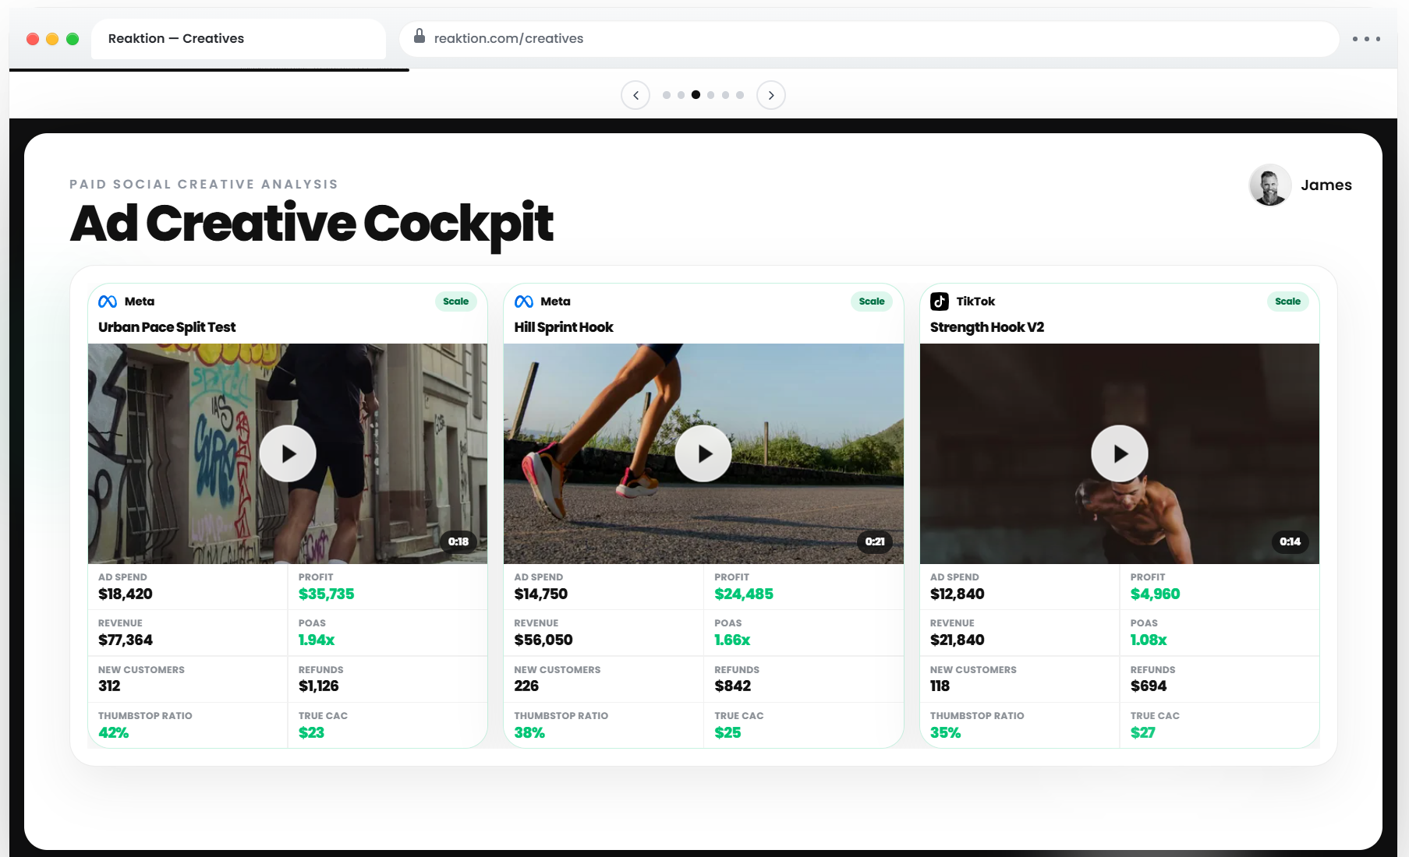Go to the next carousel slide
Screen dimensions: 1409x857
[x=771, y=95]
